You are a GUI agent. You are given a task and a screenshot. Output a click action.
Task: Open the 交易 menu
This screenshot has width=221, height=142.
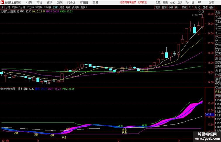point(95,2)
